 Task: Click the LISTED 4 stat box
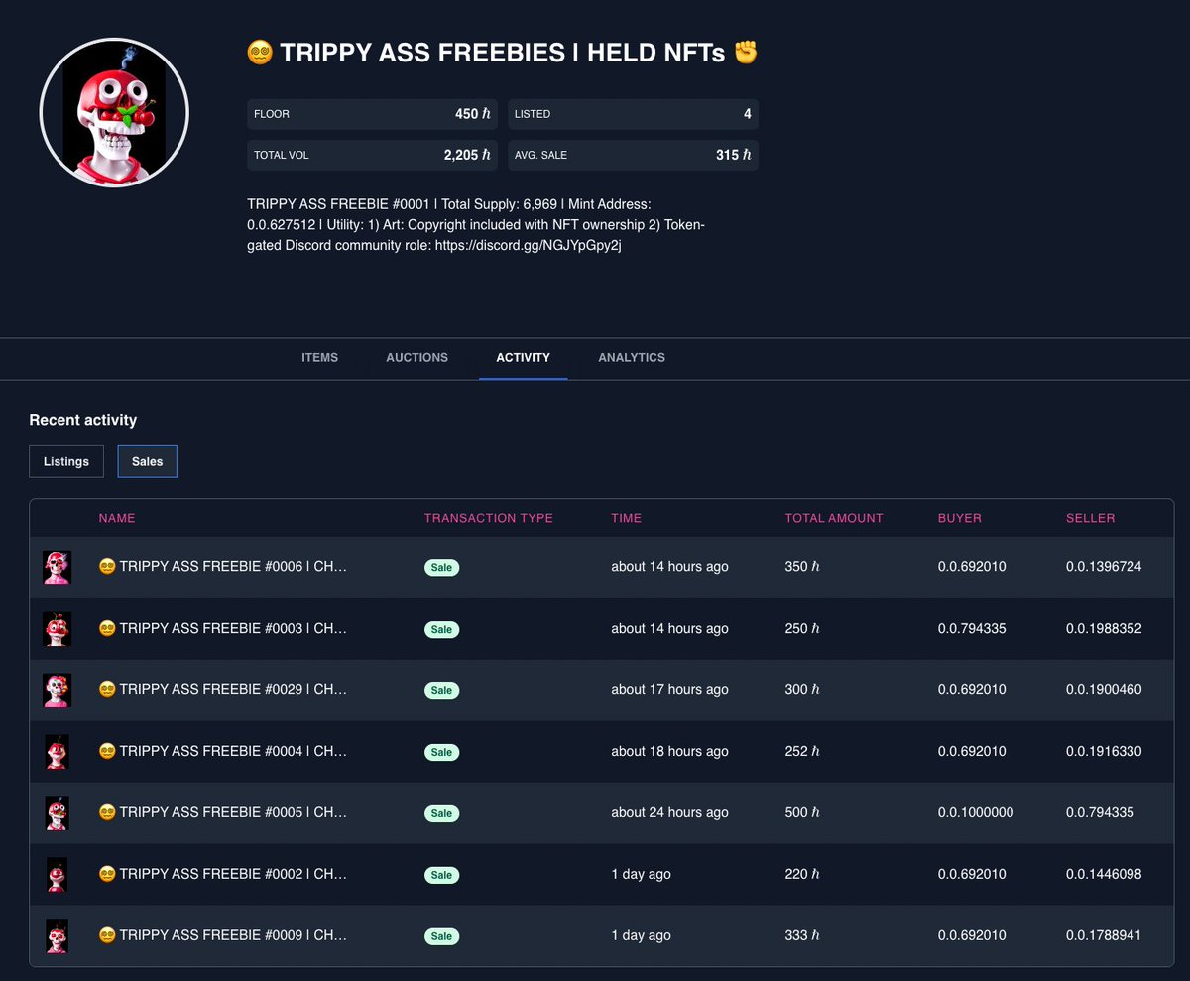(x=633, y=114)
